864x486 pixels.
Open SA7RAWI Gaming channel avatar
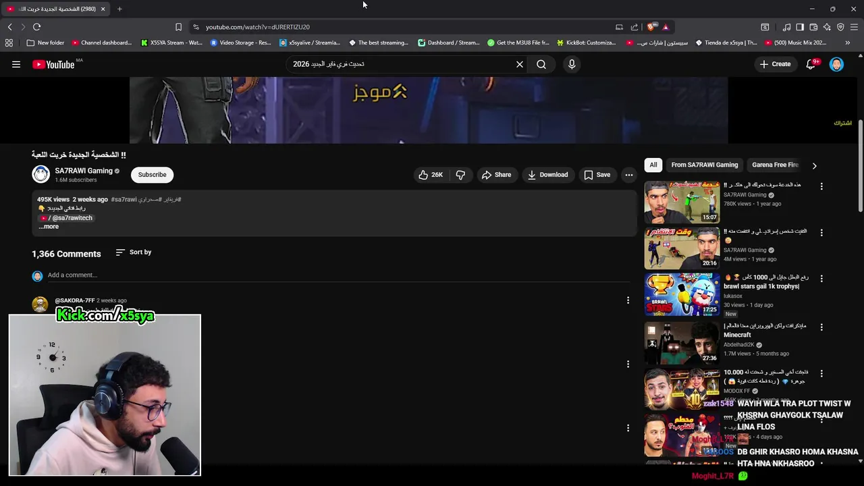coord(40,174)
